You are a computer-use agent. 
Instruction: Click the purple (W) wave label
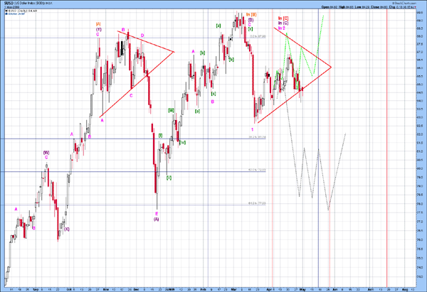pos(46,152)
